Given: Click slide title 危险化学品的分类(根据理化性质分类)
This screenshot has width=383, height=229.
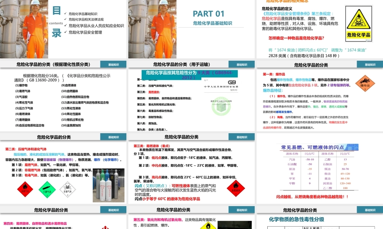Looking at the screenshot, I should point(53,65).
